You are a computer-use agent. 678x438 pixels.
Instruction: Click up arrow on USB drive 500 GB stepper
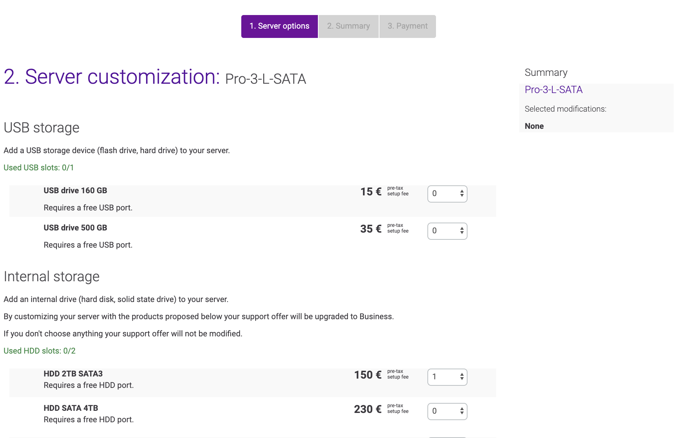pyautogui.click(x=462, y=229)
